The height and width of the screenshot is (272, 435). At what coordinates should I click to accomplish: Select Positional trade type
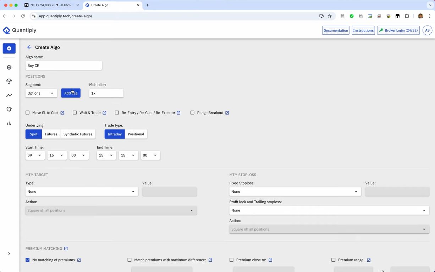click(136, 134)
